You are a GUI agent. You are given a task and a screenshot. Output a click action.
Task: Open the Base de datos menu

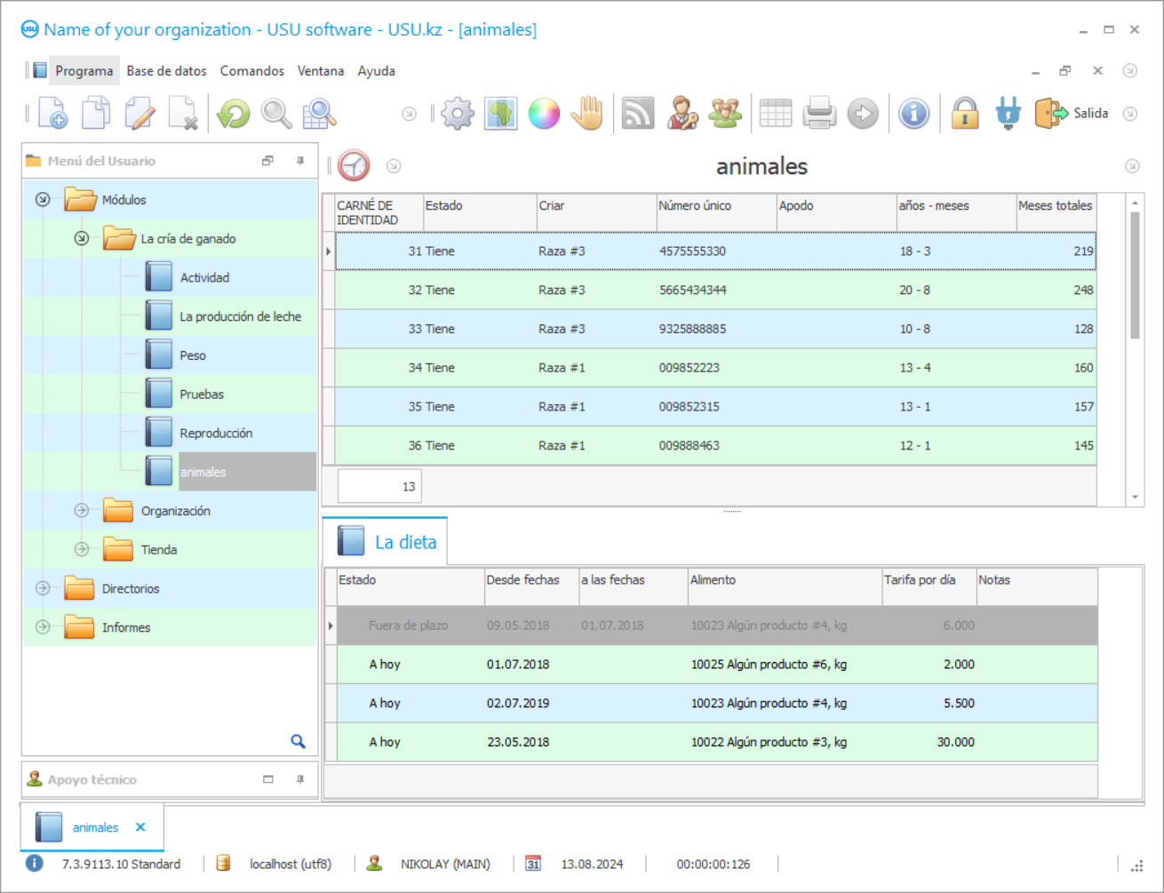pos(166,71)
